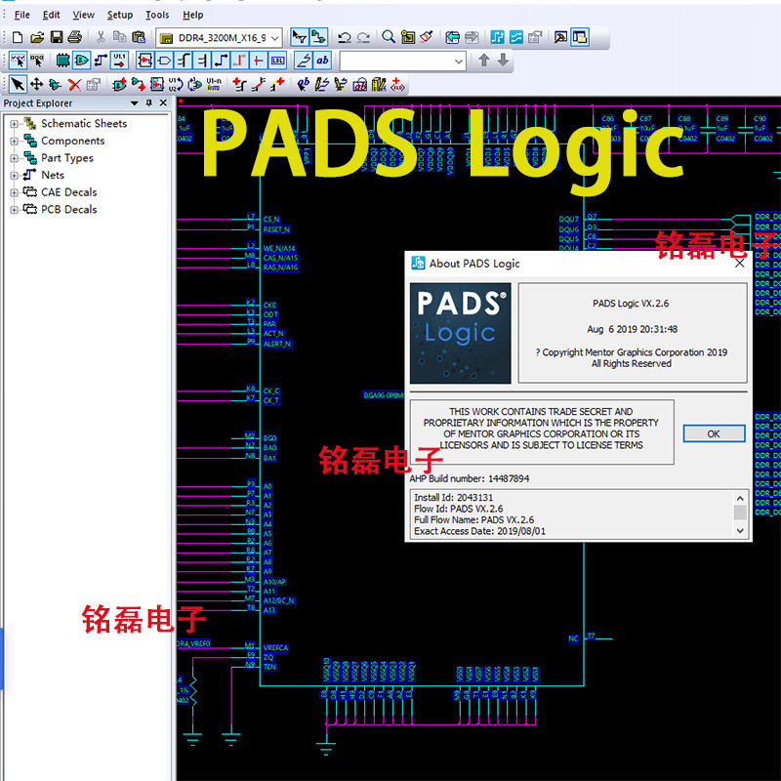781x781 pixels.
Task: Click the up arrow toolbar button
Action: point(483,61)
